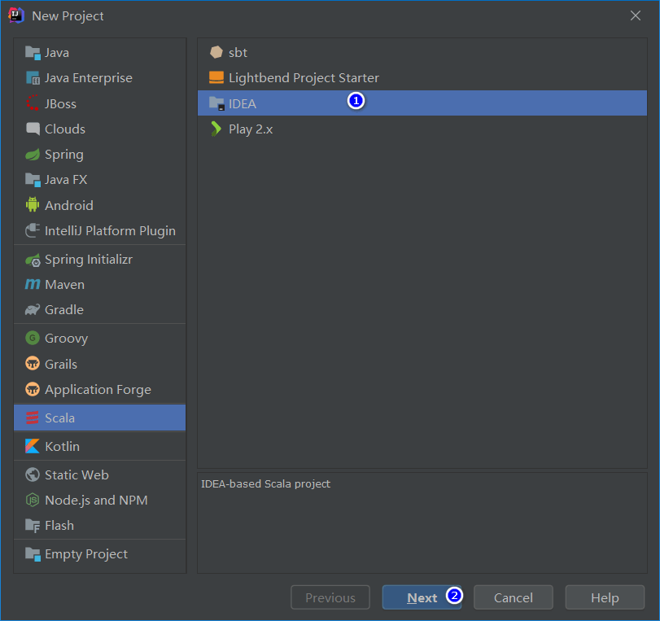Select the Android robot icon

coord(33,205)
